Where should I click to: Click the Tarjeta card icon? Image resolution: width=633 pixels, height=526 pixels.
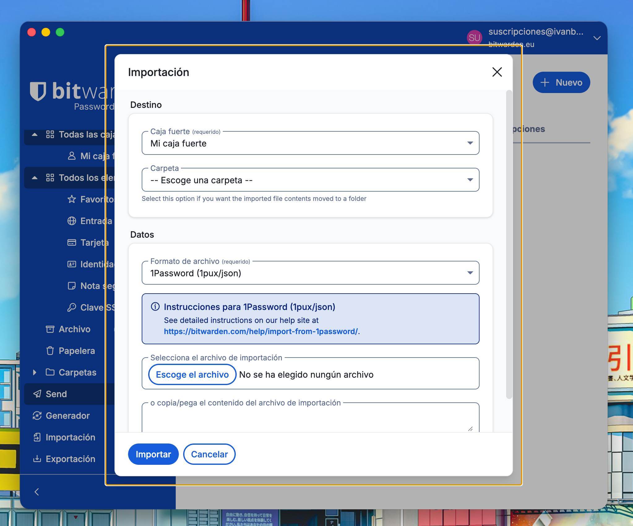click(x=71, y=242)
